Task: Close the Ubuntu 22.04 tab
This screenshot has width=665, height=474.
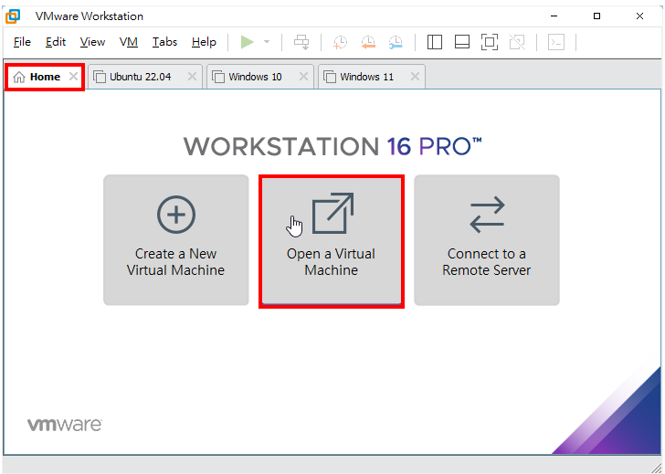Action: point(192,77)
